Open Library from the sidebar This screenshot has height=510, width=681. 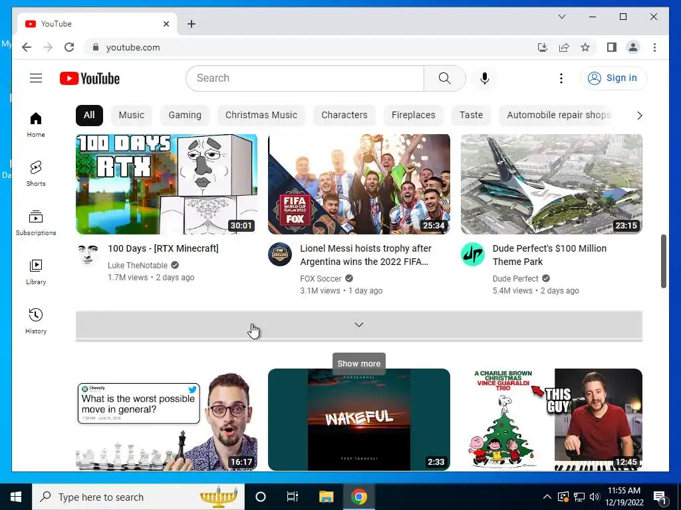pos(36,272)
